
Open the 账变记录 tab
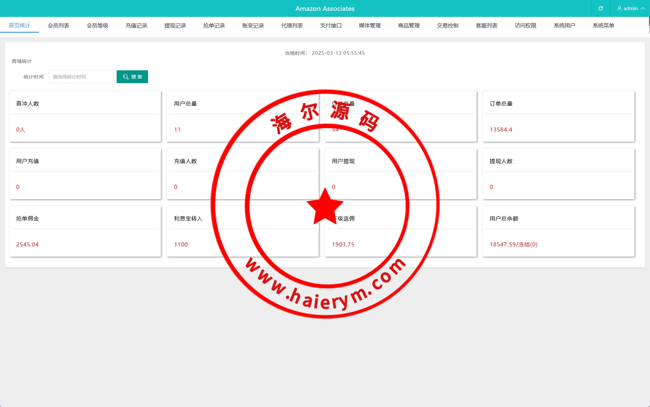coord(253,25)
